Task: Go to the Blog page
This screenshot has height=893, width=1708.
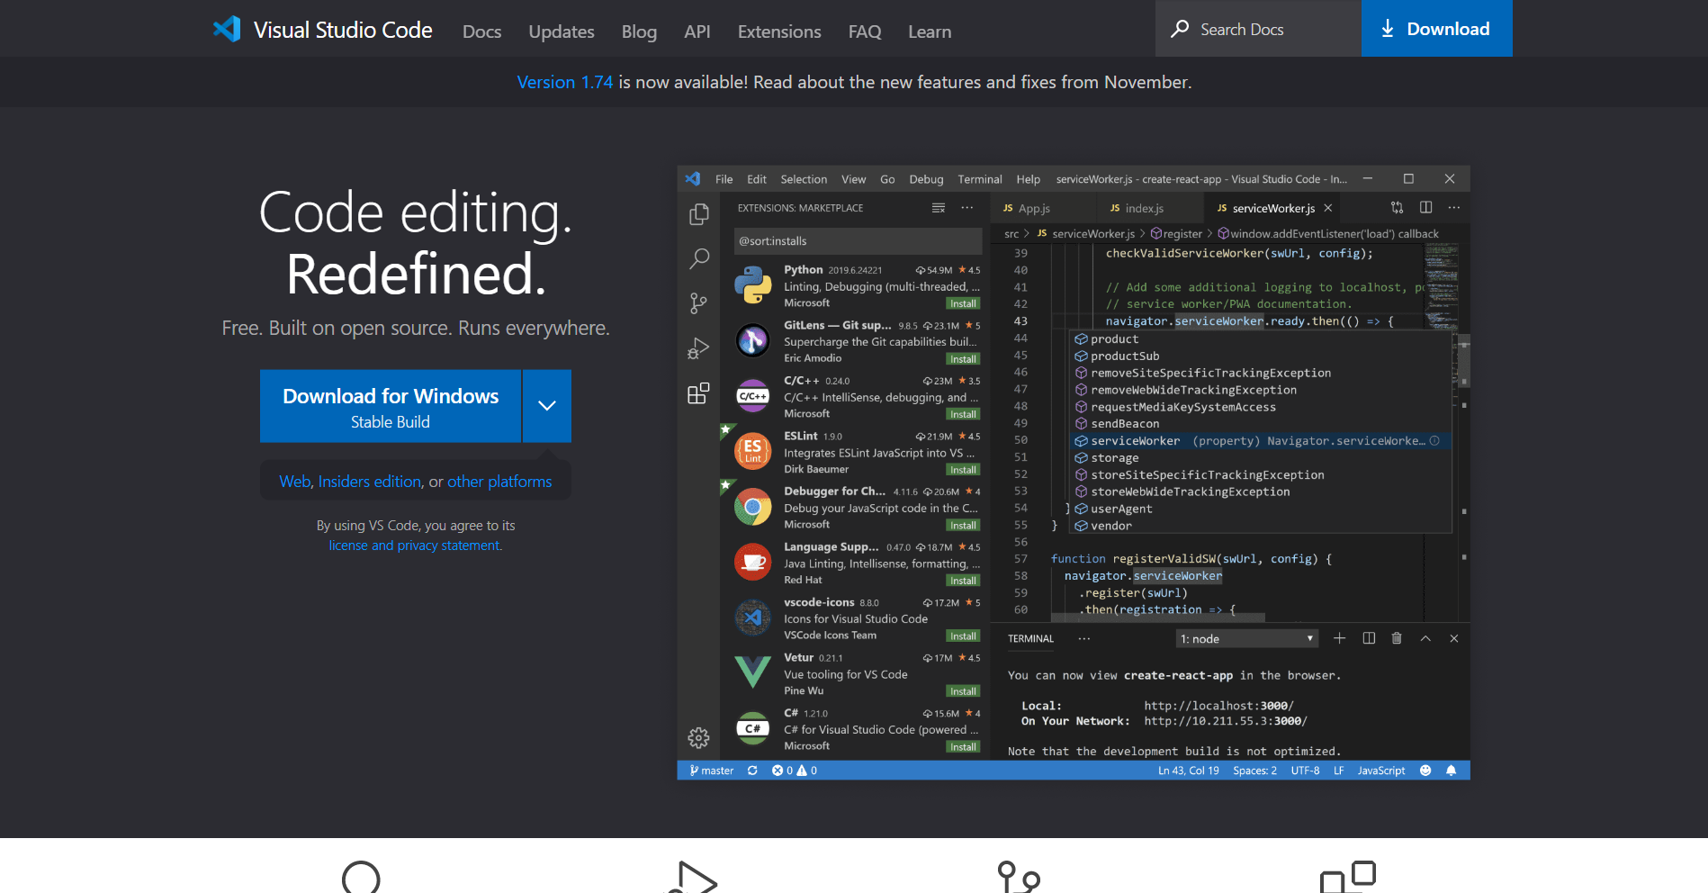Action: pyautogui.click(x=639, y=32)
